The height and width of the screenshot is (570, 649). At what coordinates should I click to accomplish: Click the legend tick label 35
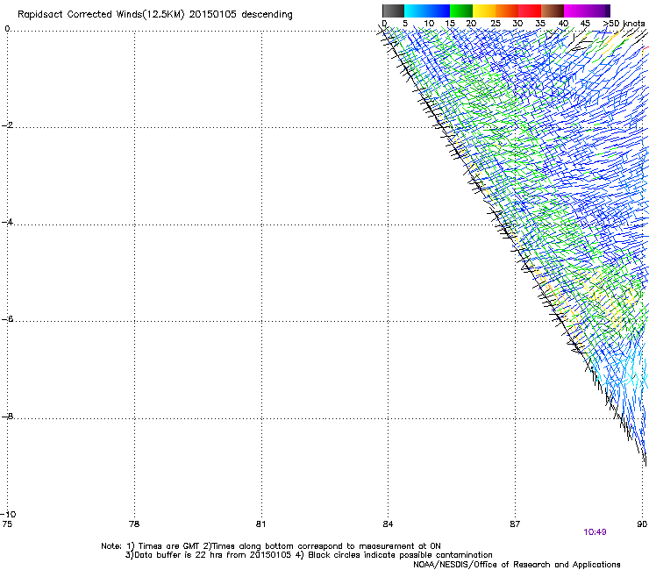point(540,24)
